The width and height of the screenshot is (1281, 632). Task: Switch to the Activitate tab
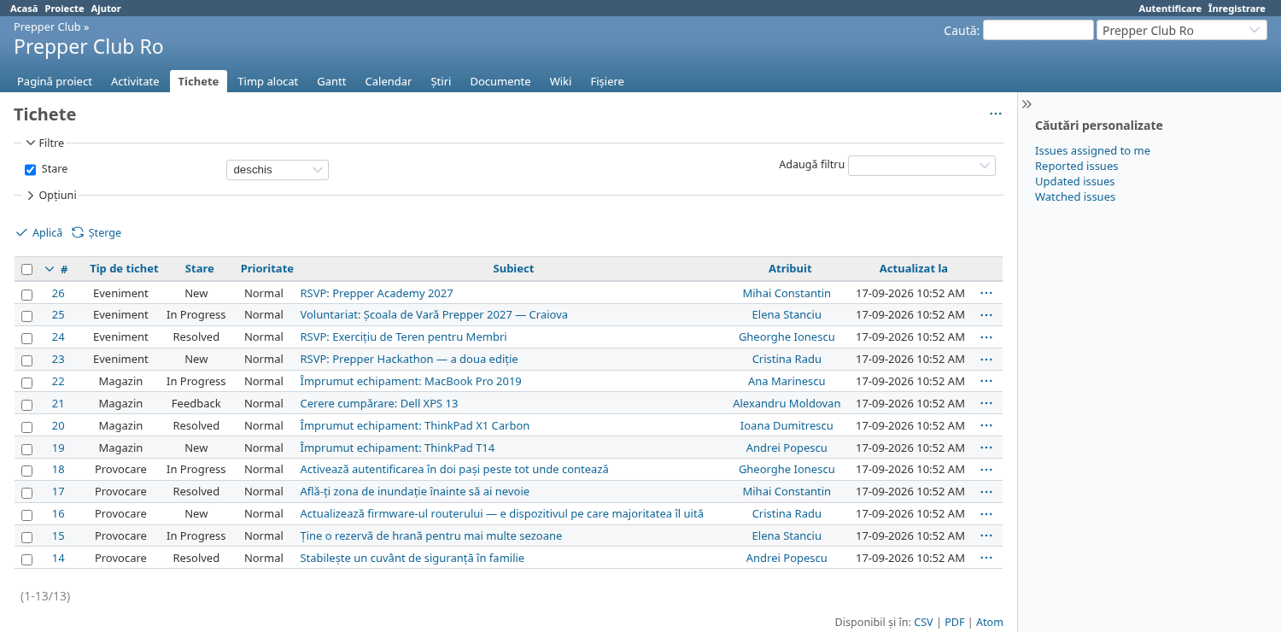tap(135, 82)
